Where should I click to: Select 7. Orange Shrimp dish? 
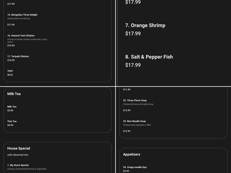point(145,25)
